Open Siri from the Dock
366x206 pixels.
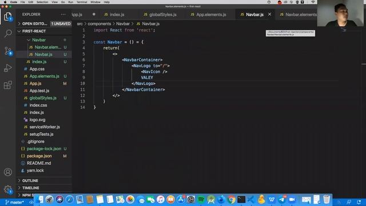59,200
